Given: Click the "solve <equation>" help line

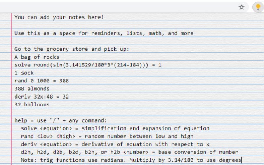Looking at the screenshot, I should 115,128.
